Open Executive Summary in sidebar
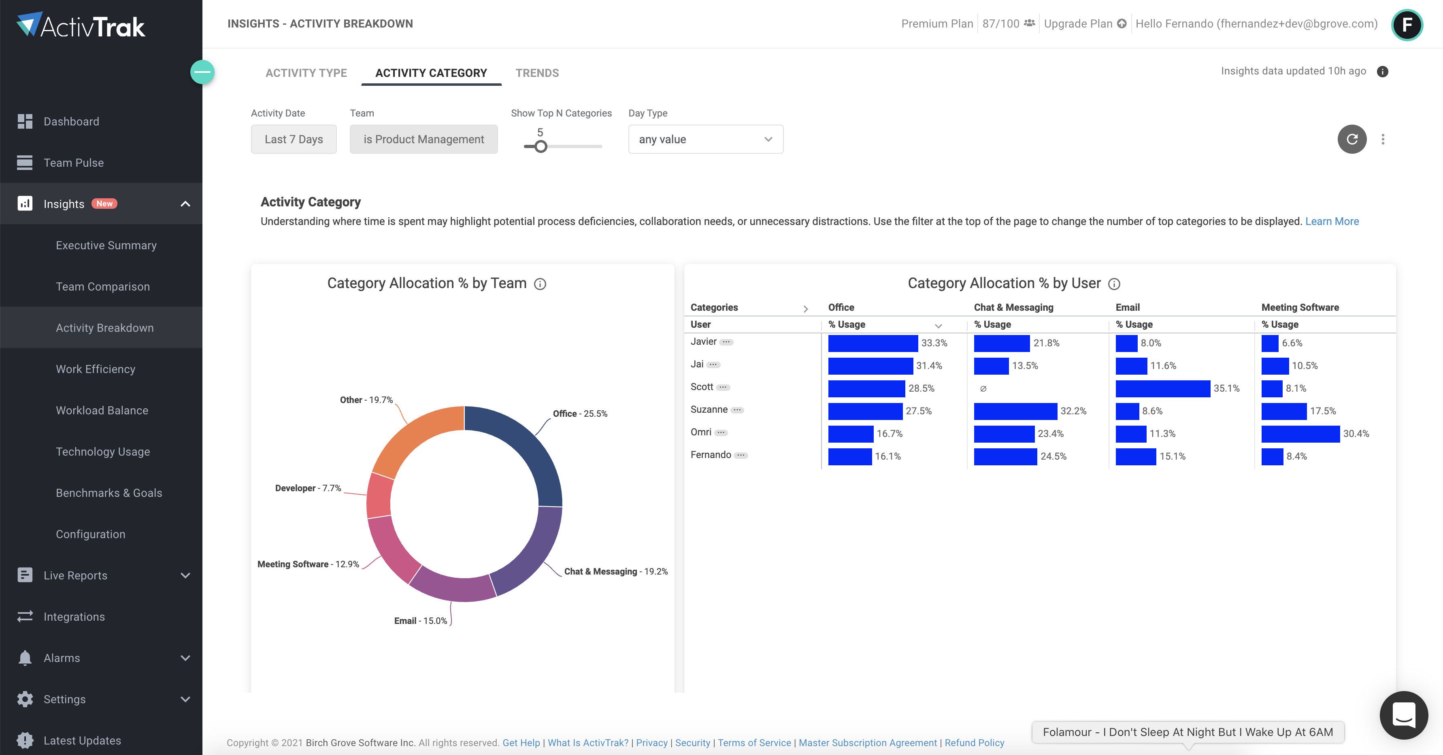The height and width of the screenshot is (755, 1443). (x=106, y=245)
